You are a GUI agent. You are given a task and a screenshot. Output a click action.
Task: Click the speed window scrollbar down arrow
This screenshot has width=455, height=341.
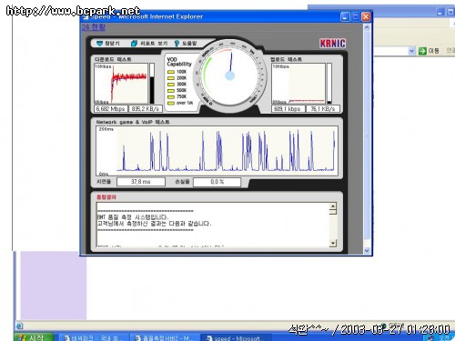pyautogui.click(x=367, y=251)
